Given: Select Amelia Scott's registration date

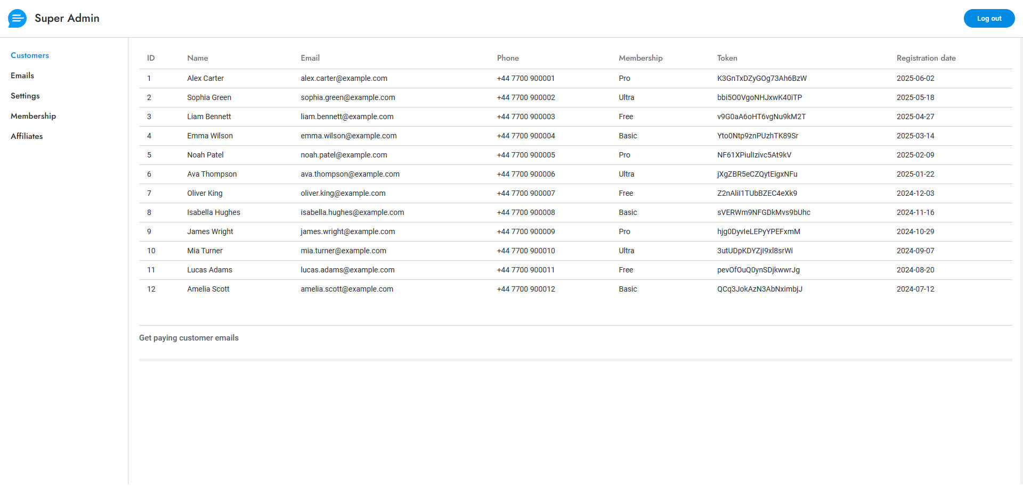Looking at the screenshot, I should click(915, 289).
